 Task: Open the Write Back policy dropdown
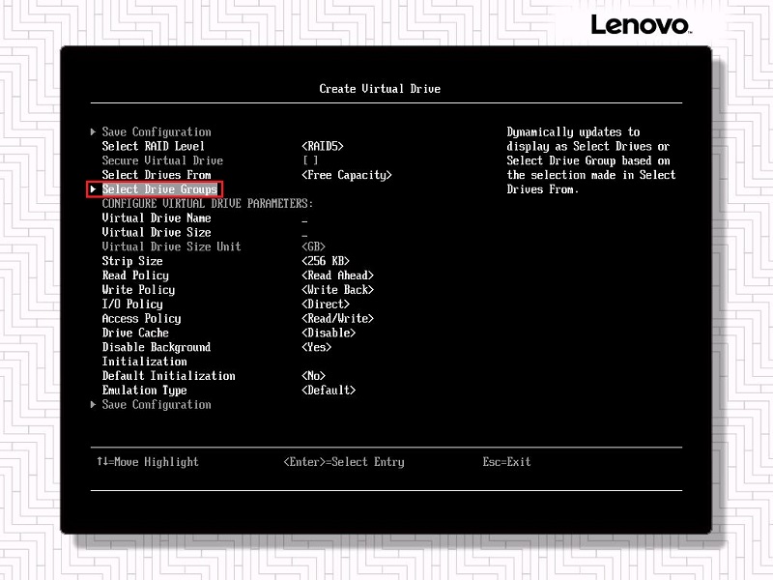[x=337, y=290]
